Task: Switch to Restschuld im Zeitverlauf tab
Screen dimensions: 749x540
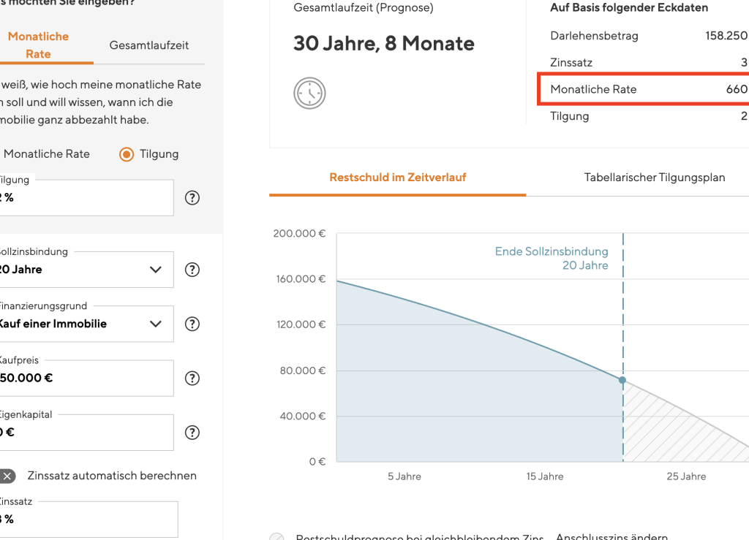Action: pyautogui.click(x=397, y=178)
